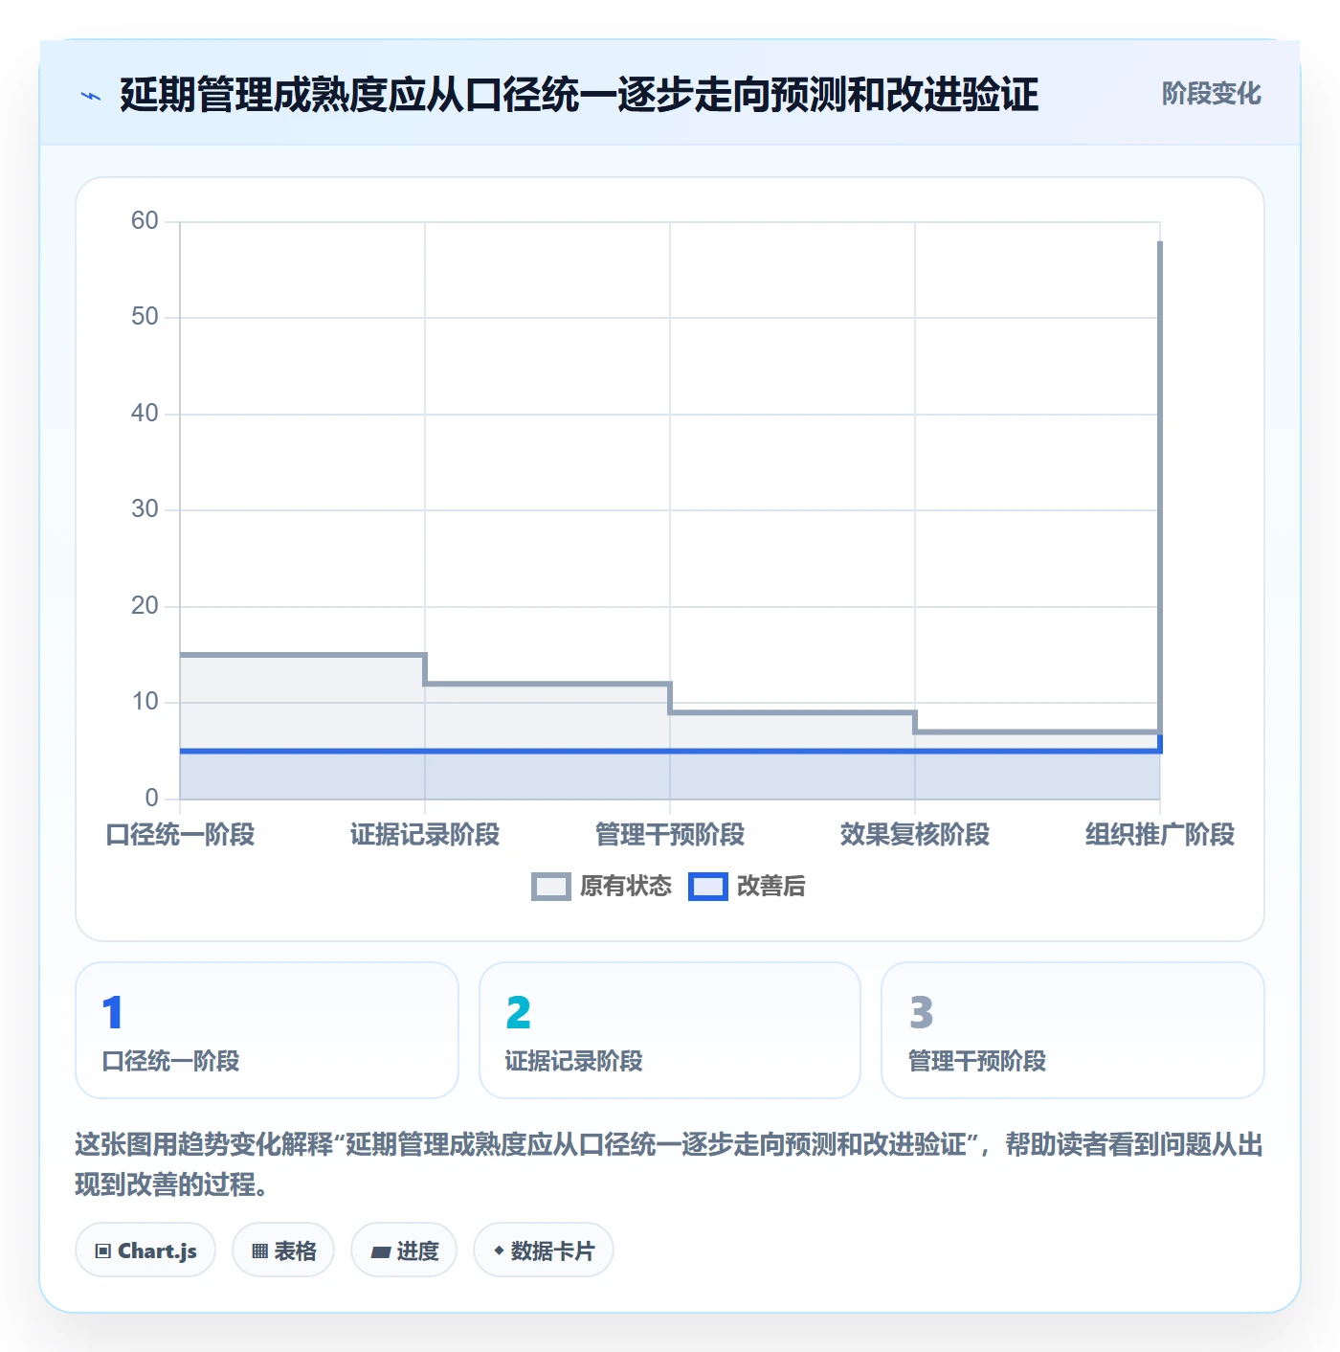Screen dimensions: 1340x1352
Task: Click the 阶段变化 label in the header
Action: [x=1211, y=94]
